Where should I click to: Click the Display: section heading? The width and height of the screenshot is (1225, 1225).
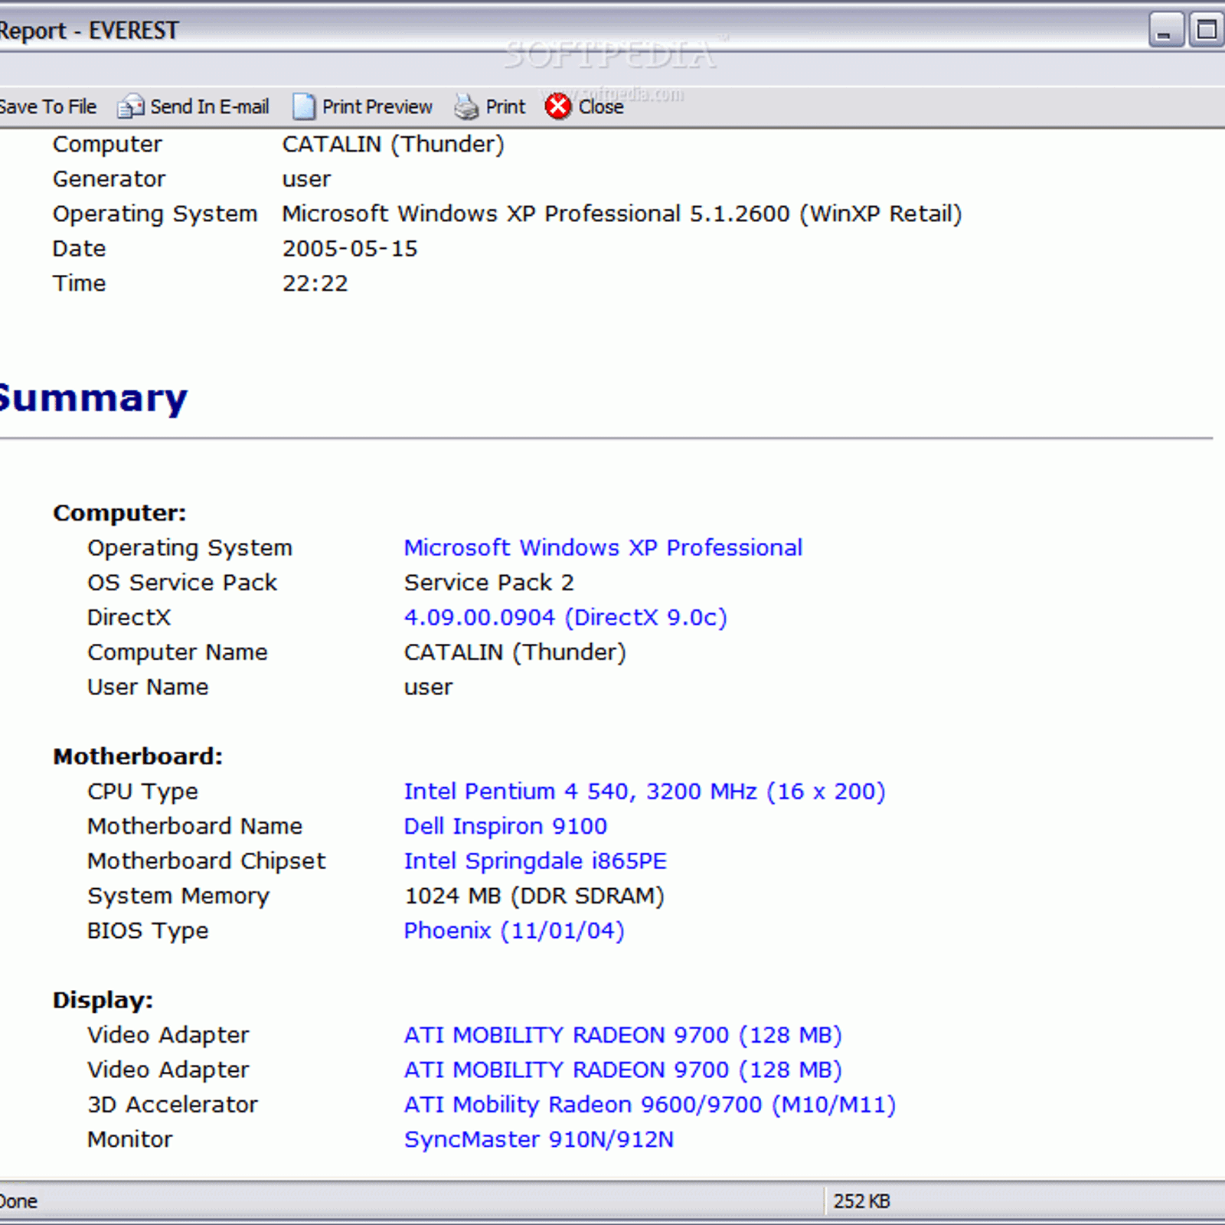pos(103,1000)
